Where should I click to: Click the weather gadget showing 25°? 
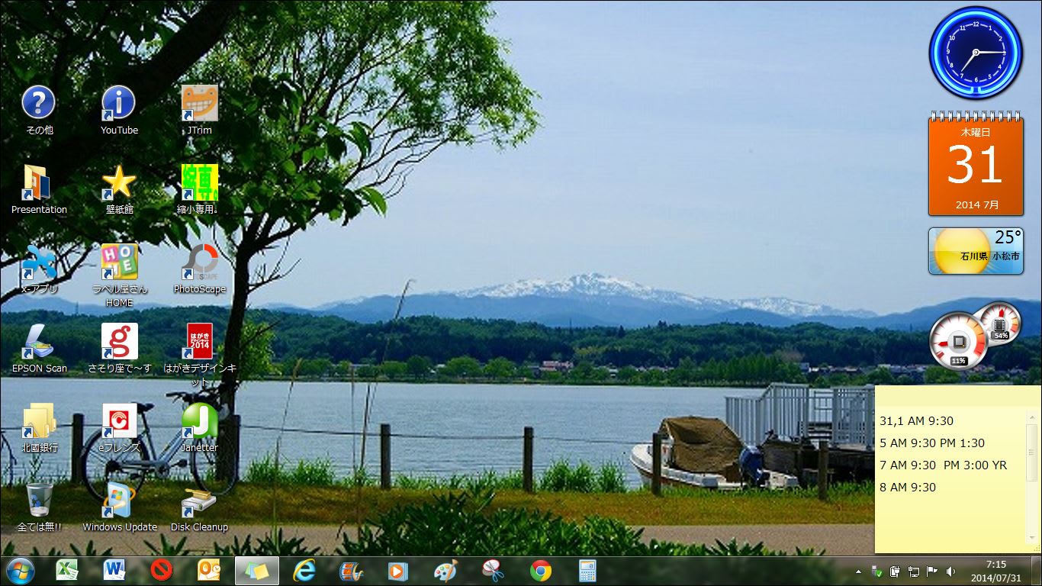click(975, 251)
